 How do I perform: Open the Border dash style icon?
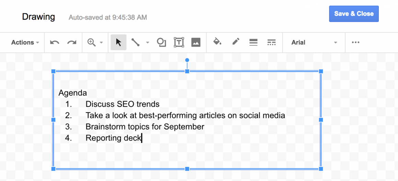[272, 42]
